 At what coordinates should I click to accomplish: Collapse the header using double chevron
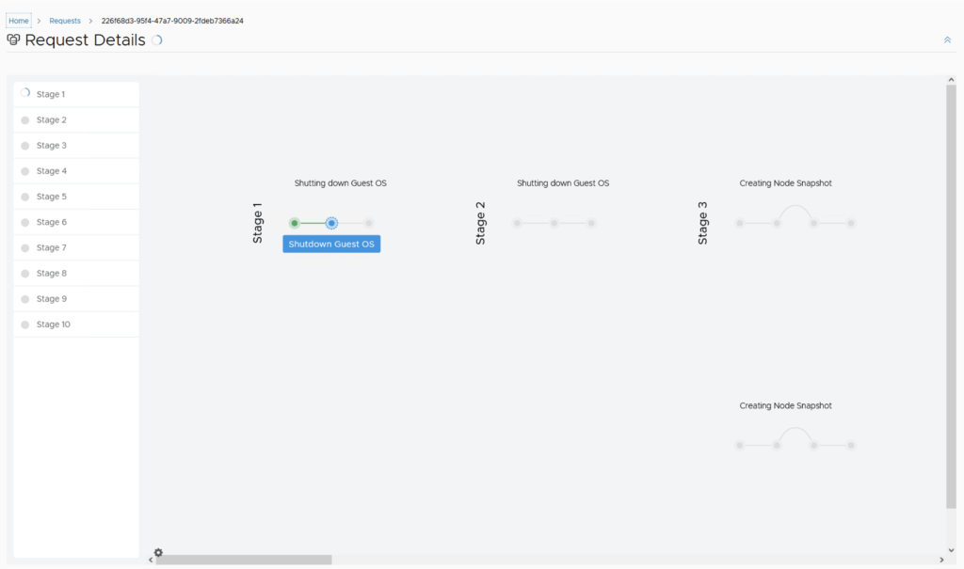point(947,40)
